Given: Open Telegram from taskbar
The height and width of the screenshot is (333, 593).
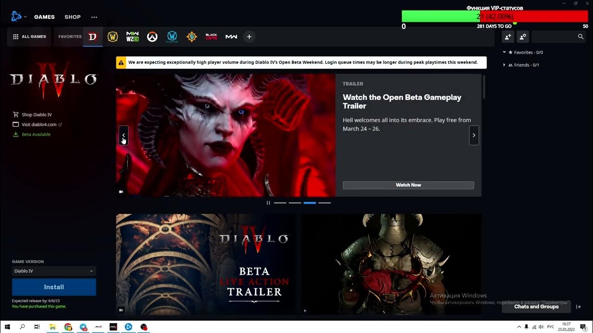Looking at the screenshot, I should click(x=83, y=327).
